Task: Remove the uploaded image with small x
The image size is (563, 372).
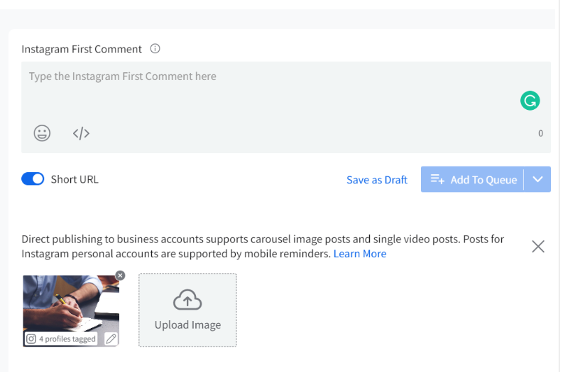Action: (x=120, y=276)
